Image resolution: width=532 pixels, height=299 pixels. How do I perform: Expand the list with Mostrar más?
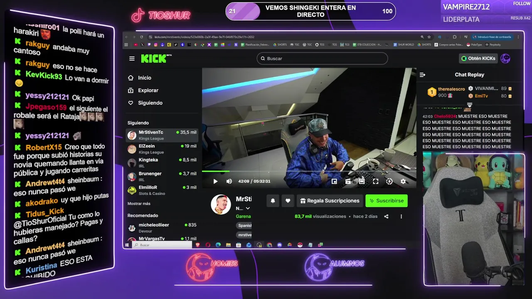pos(139,203)
